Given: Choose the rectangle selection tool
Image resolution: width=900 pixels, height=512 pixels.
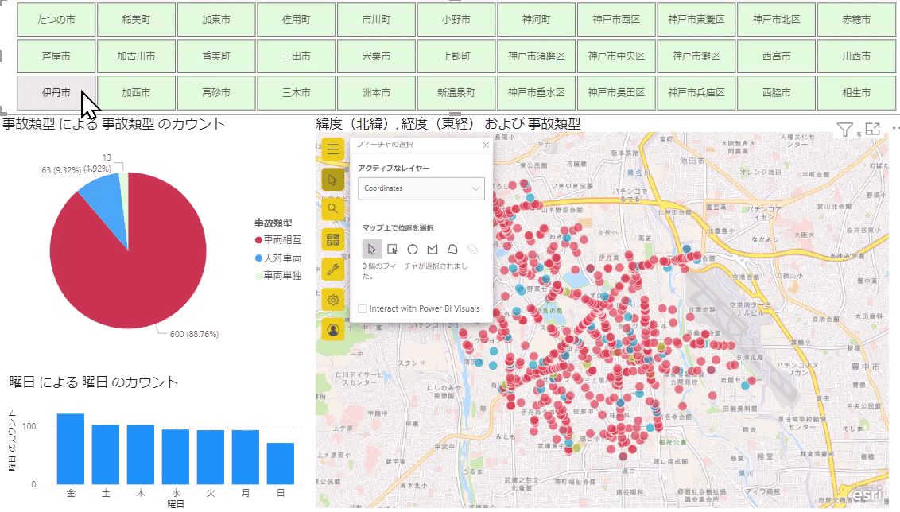Looking at the screenshot, I should [x=392, y=249].
